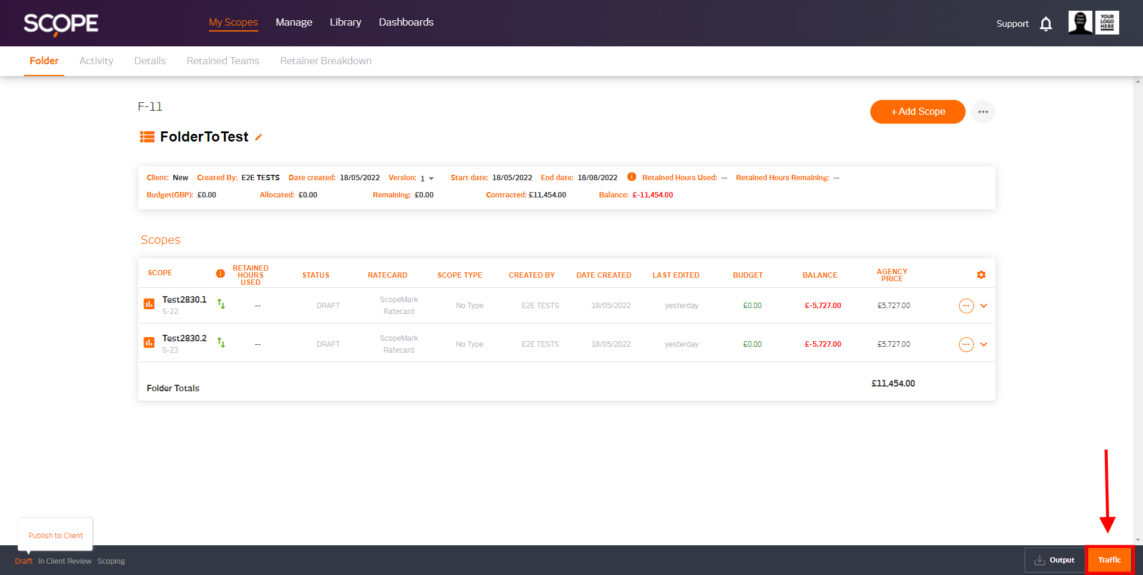1143x575 pixels.
Task: Click the Support link
Action: point(1013,24)
